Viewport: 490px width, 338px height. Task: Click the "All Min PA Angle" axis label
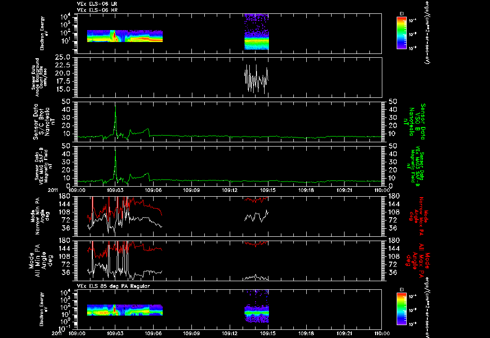tap(41, 260)
